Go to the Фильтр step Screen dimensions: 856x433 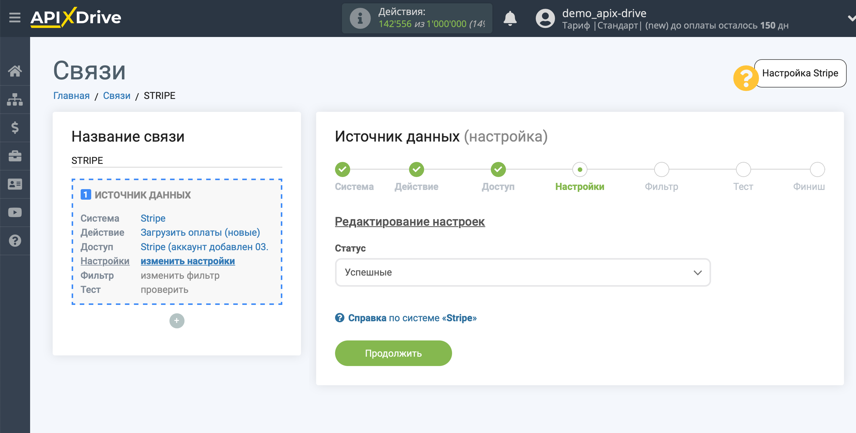662,169
